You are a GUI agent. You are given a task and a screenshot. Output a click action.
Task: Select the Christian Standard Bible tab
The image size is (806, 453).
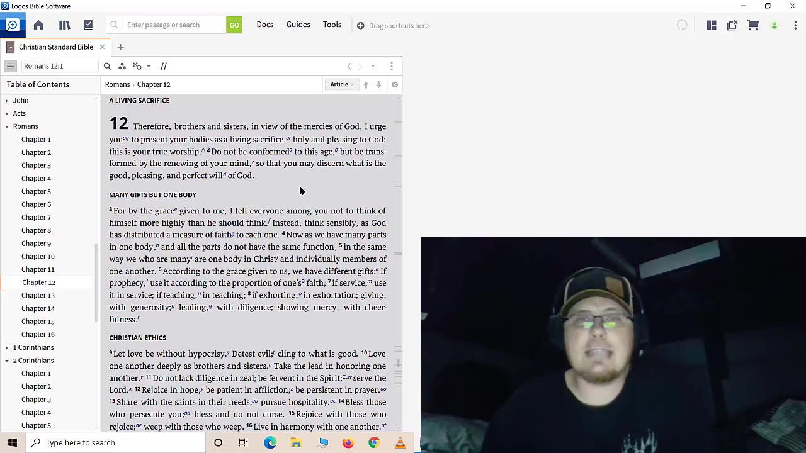55,47
